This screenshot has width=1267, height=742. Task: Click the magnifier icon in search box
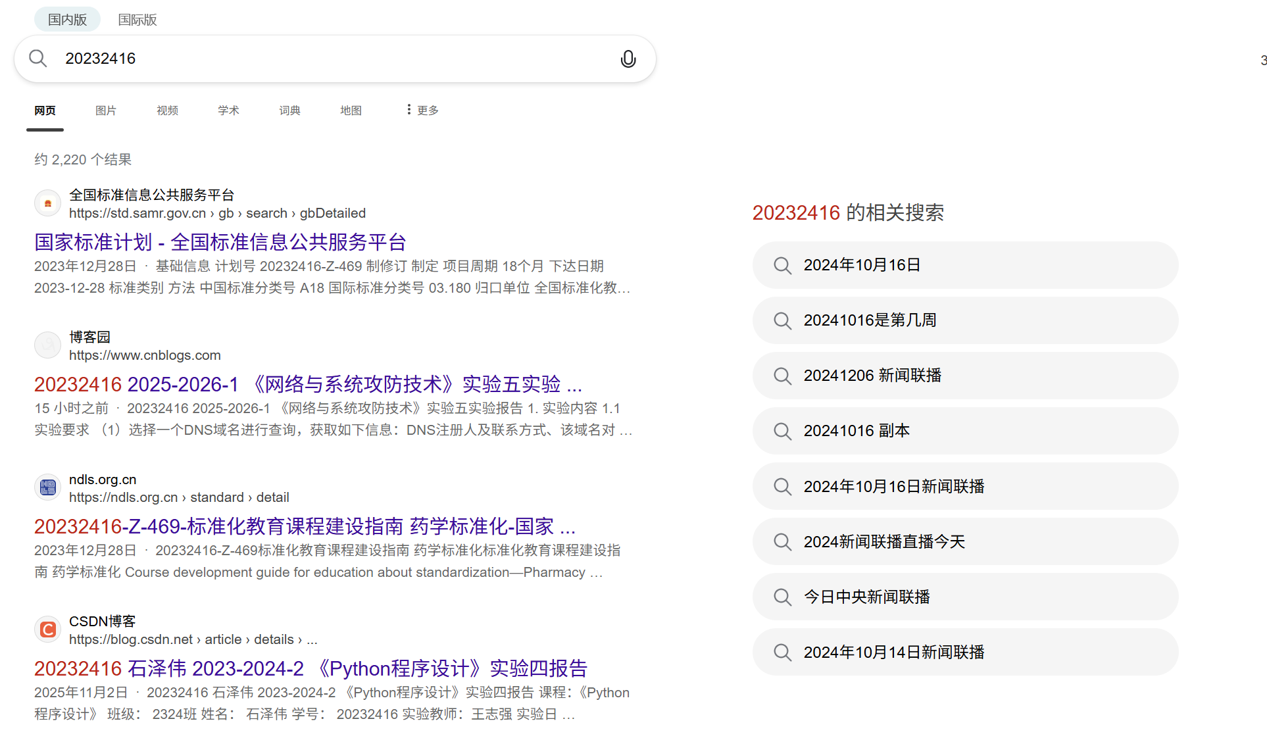tap(38, 59)
